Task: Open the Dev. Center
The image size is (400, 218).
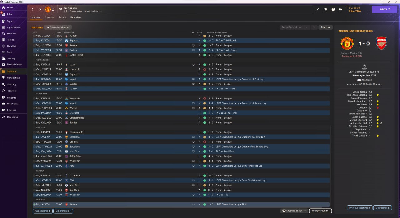Action: 12,117
